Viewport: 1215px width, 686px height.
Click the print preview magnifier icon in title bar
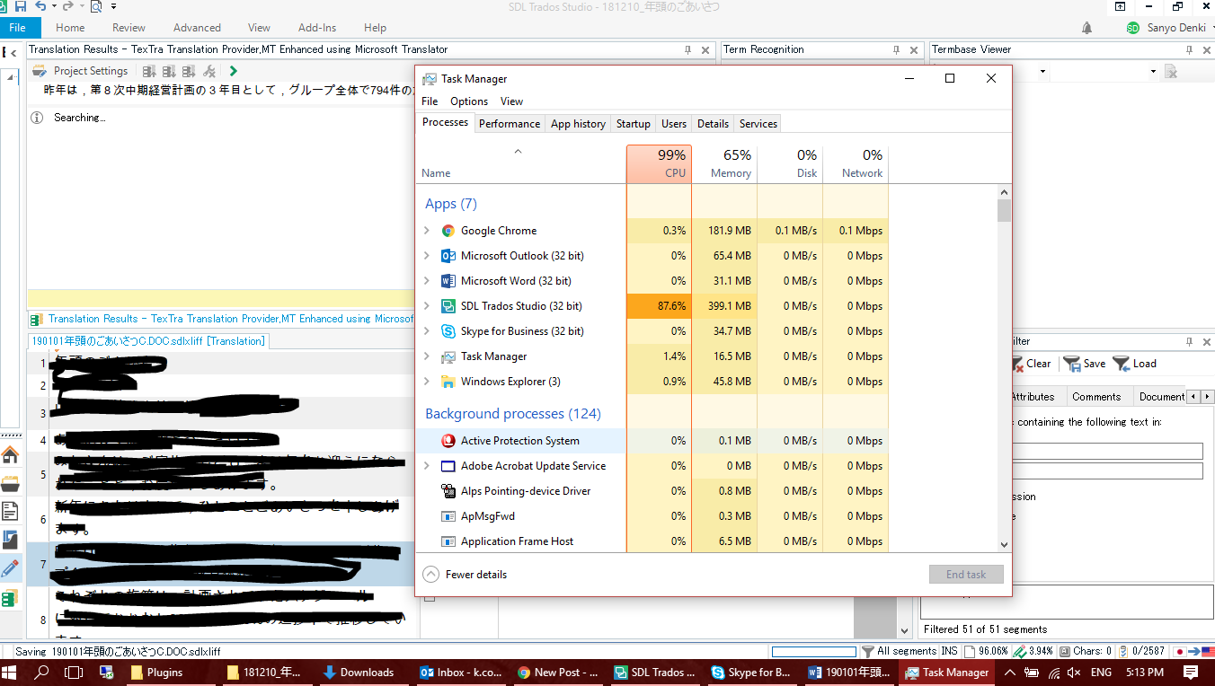pos(96,6)
